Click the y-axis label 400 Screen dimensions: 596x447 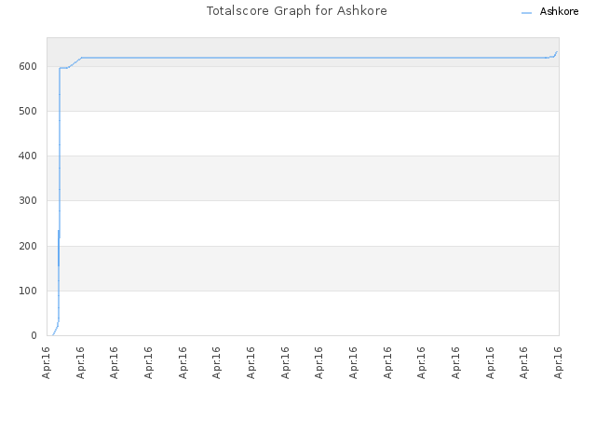coord(28,156)
